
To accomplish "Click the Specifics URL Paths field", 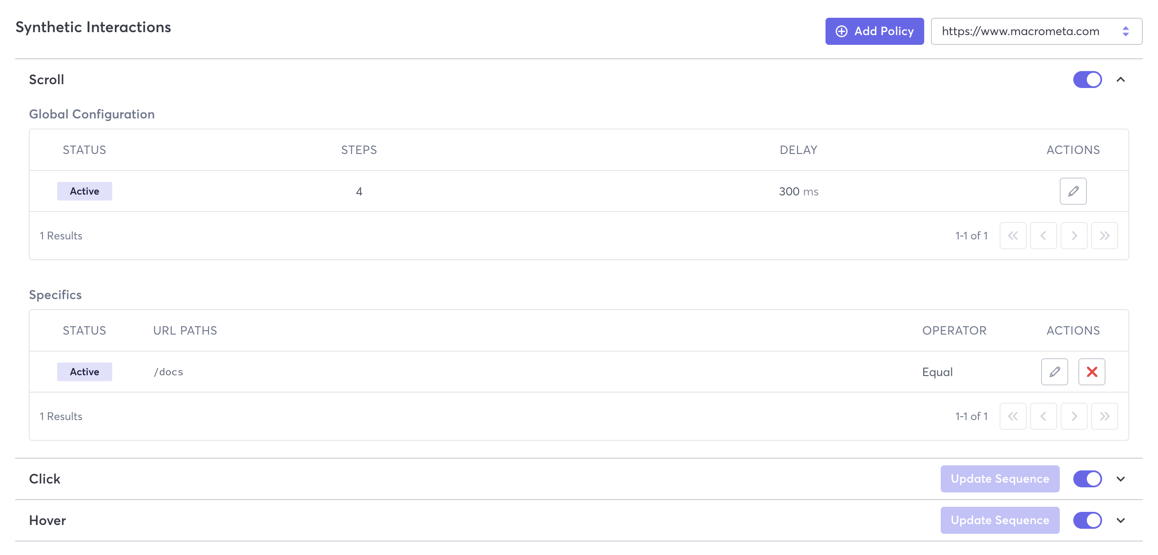I will click(x=169, y=371).
